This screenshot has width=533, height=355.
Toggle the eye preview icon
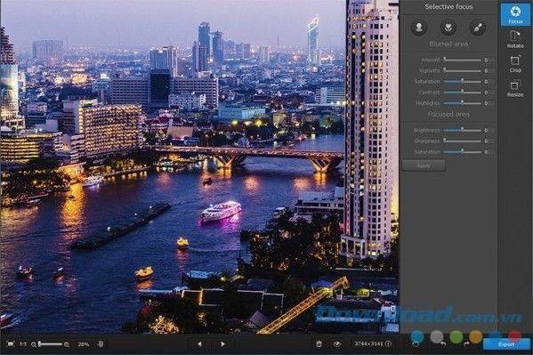point(337,344)
